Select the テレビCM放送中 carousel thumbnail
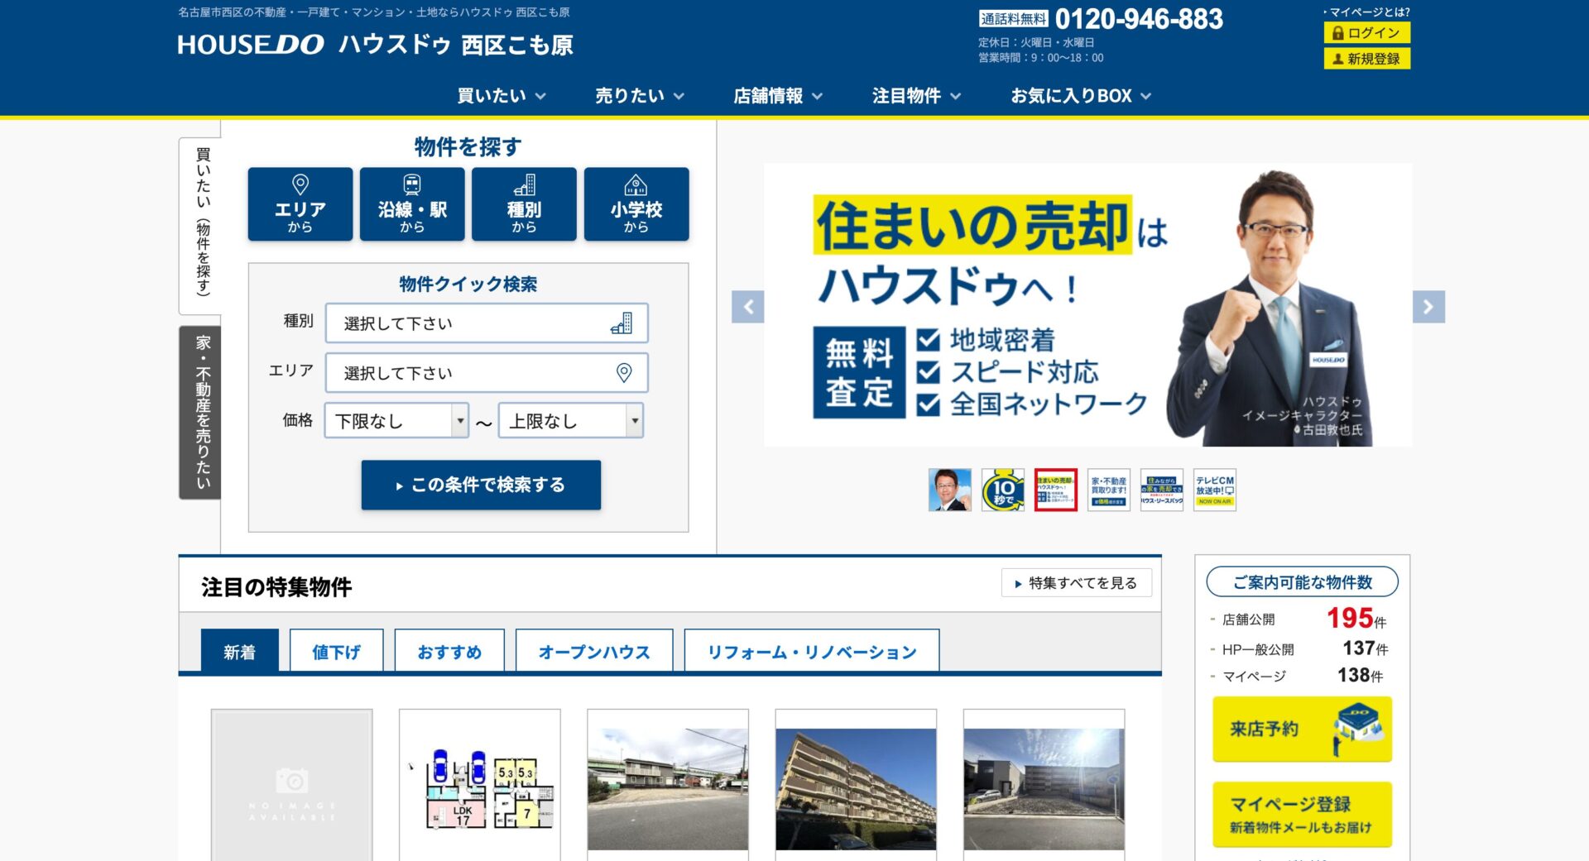Screen dimensions: 1589x861 1213,489
